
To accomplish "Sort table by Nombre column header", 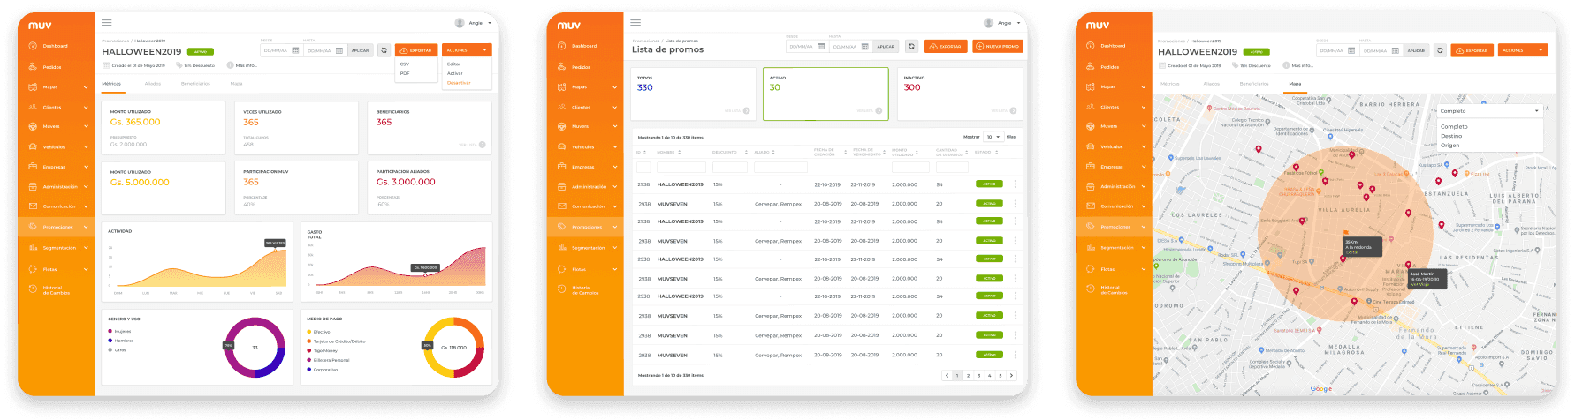I will pyautogui.click(x=668, y=152).
